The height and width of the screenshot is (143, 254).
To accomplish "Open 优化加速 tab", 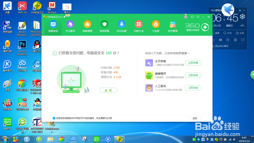I will 121,27.
